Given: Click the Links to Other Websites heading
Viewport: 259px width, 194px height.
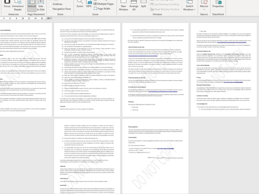Looking at the screenshot, I should [x=203, y=65].
